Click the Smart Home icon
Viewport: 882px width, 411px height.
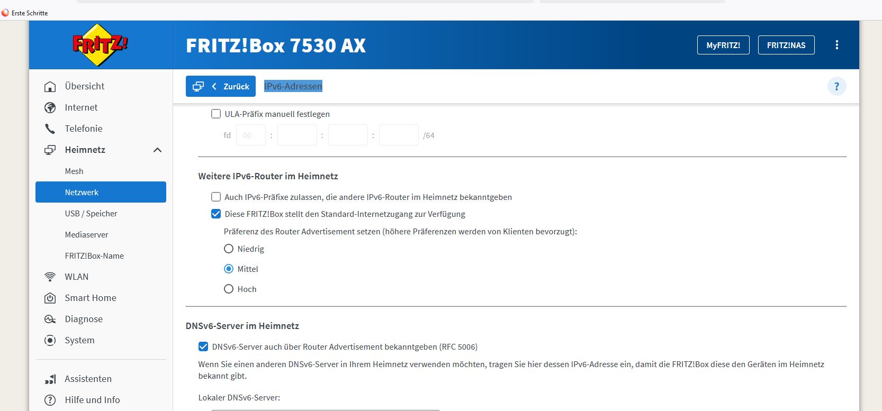[x=50, y=298]
